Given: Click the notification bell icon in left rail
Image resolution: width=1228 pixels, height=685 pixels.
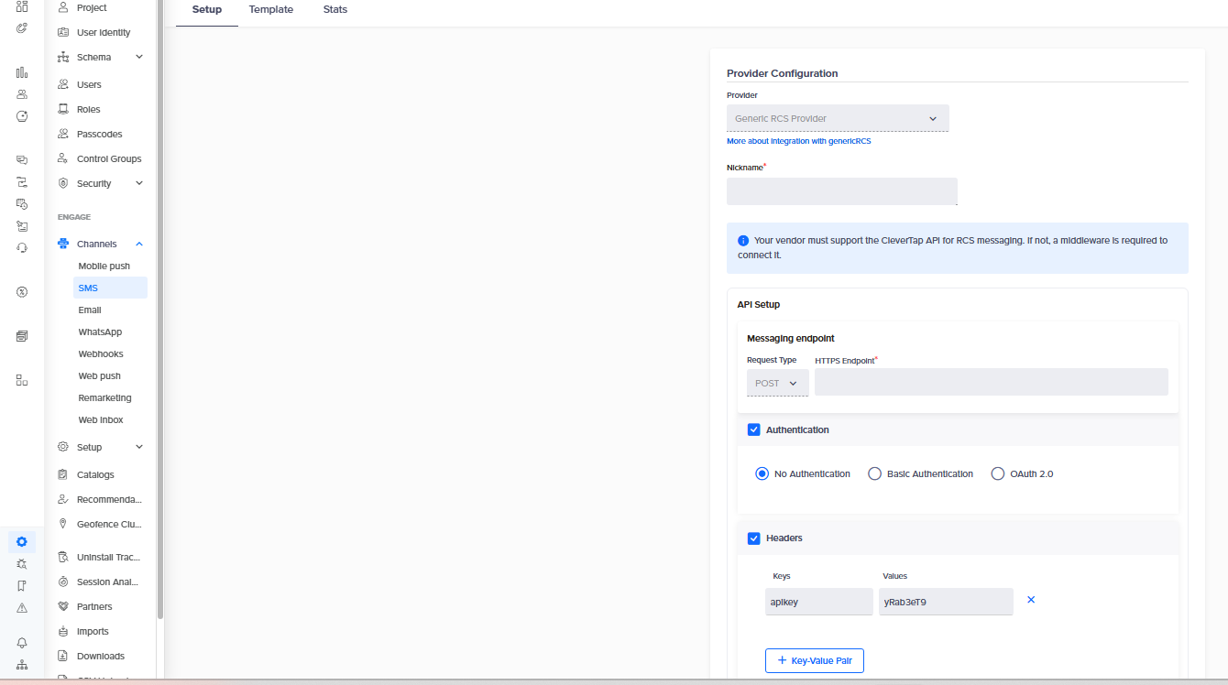Looking at the screenshot, I should point(22,643).
